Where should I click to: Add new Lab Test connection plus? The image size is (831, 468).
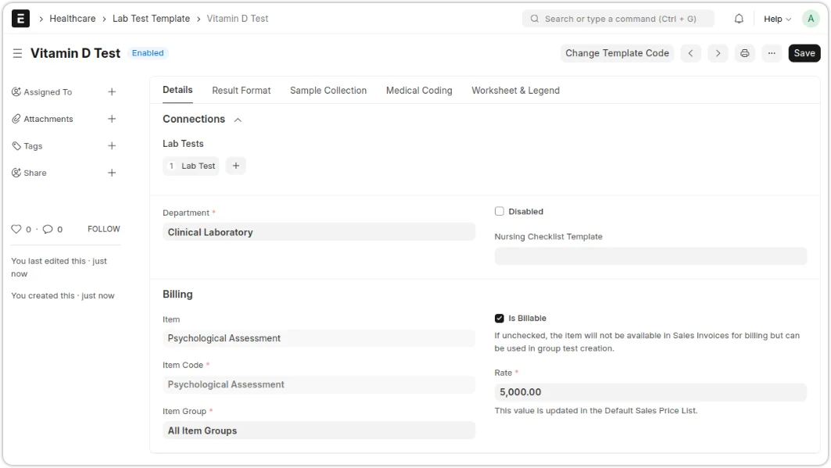coord(235,166)
